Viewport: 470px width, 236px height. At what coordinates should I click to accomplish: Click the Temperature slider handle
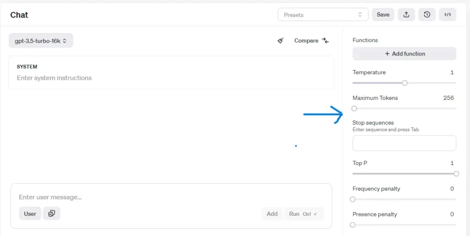click(404, 83)
